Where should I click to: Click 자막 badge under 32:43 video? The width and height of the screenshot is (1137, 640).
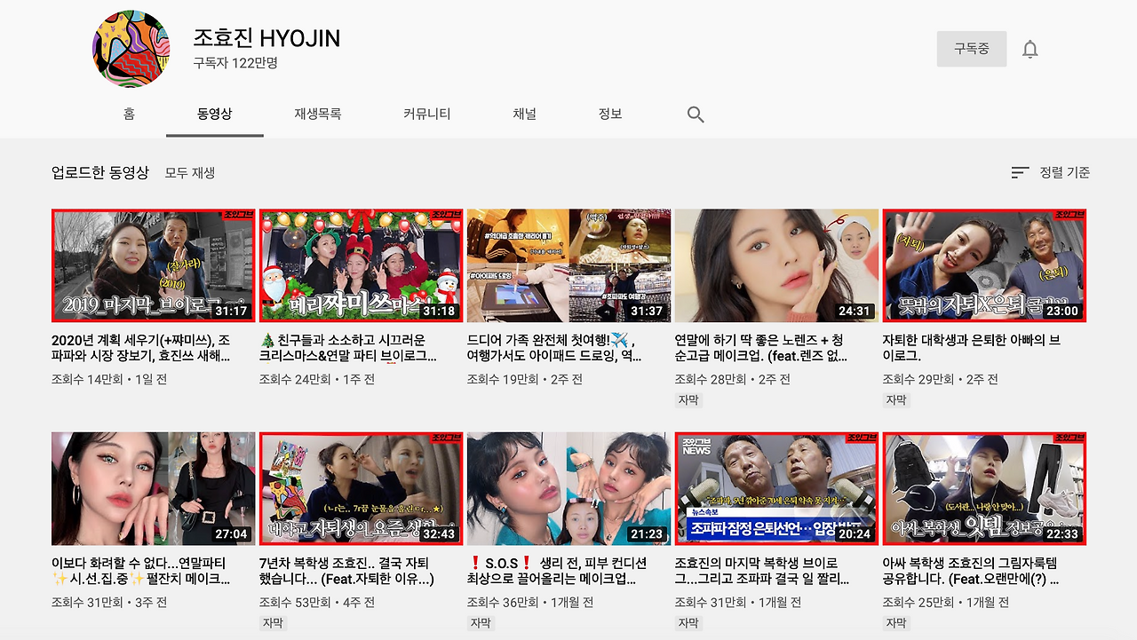point(273,623)
